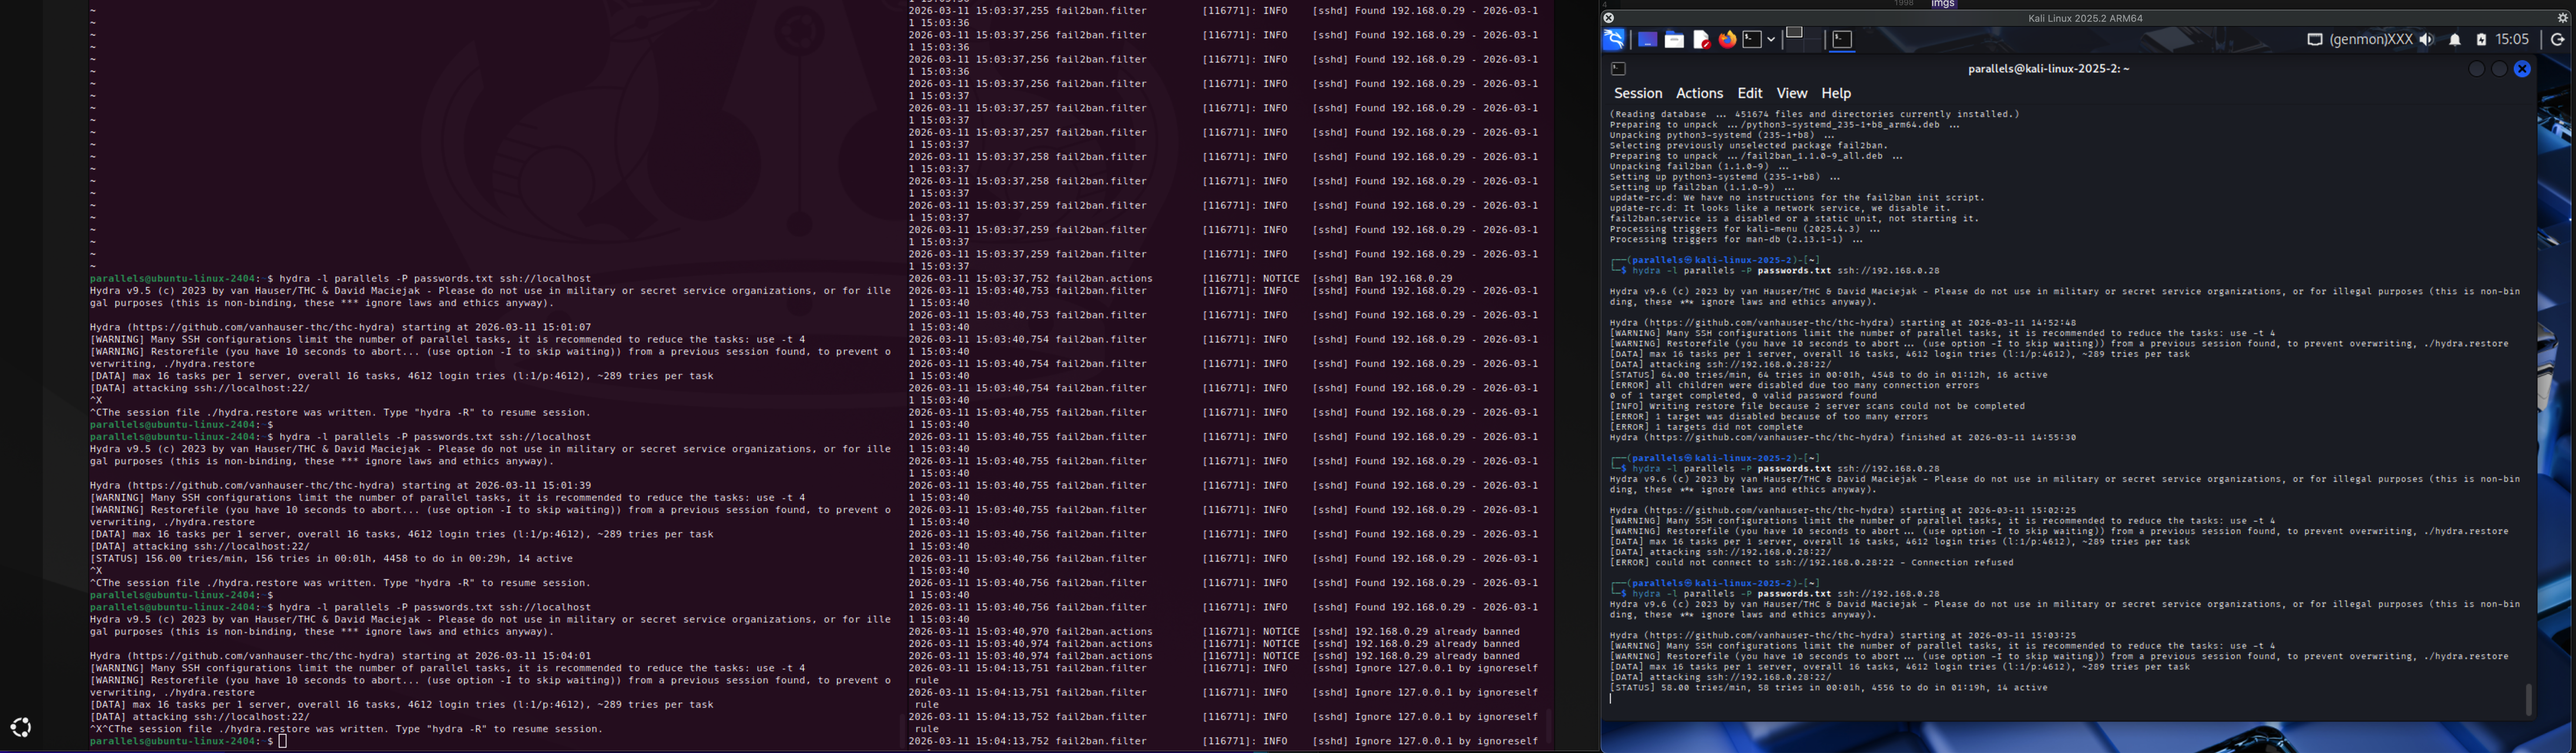Image resolution: width=2576 pixels, height=753 pixels.
Task: Open the file manager panel icon
Action: (1674, 40)
